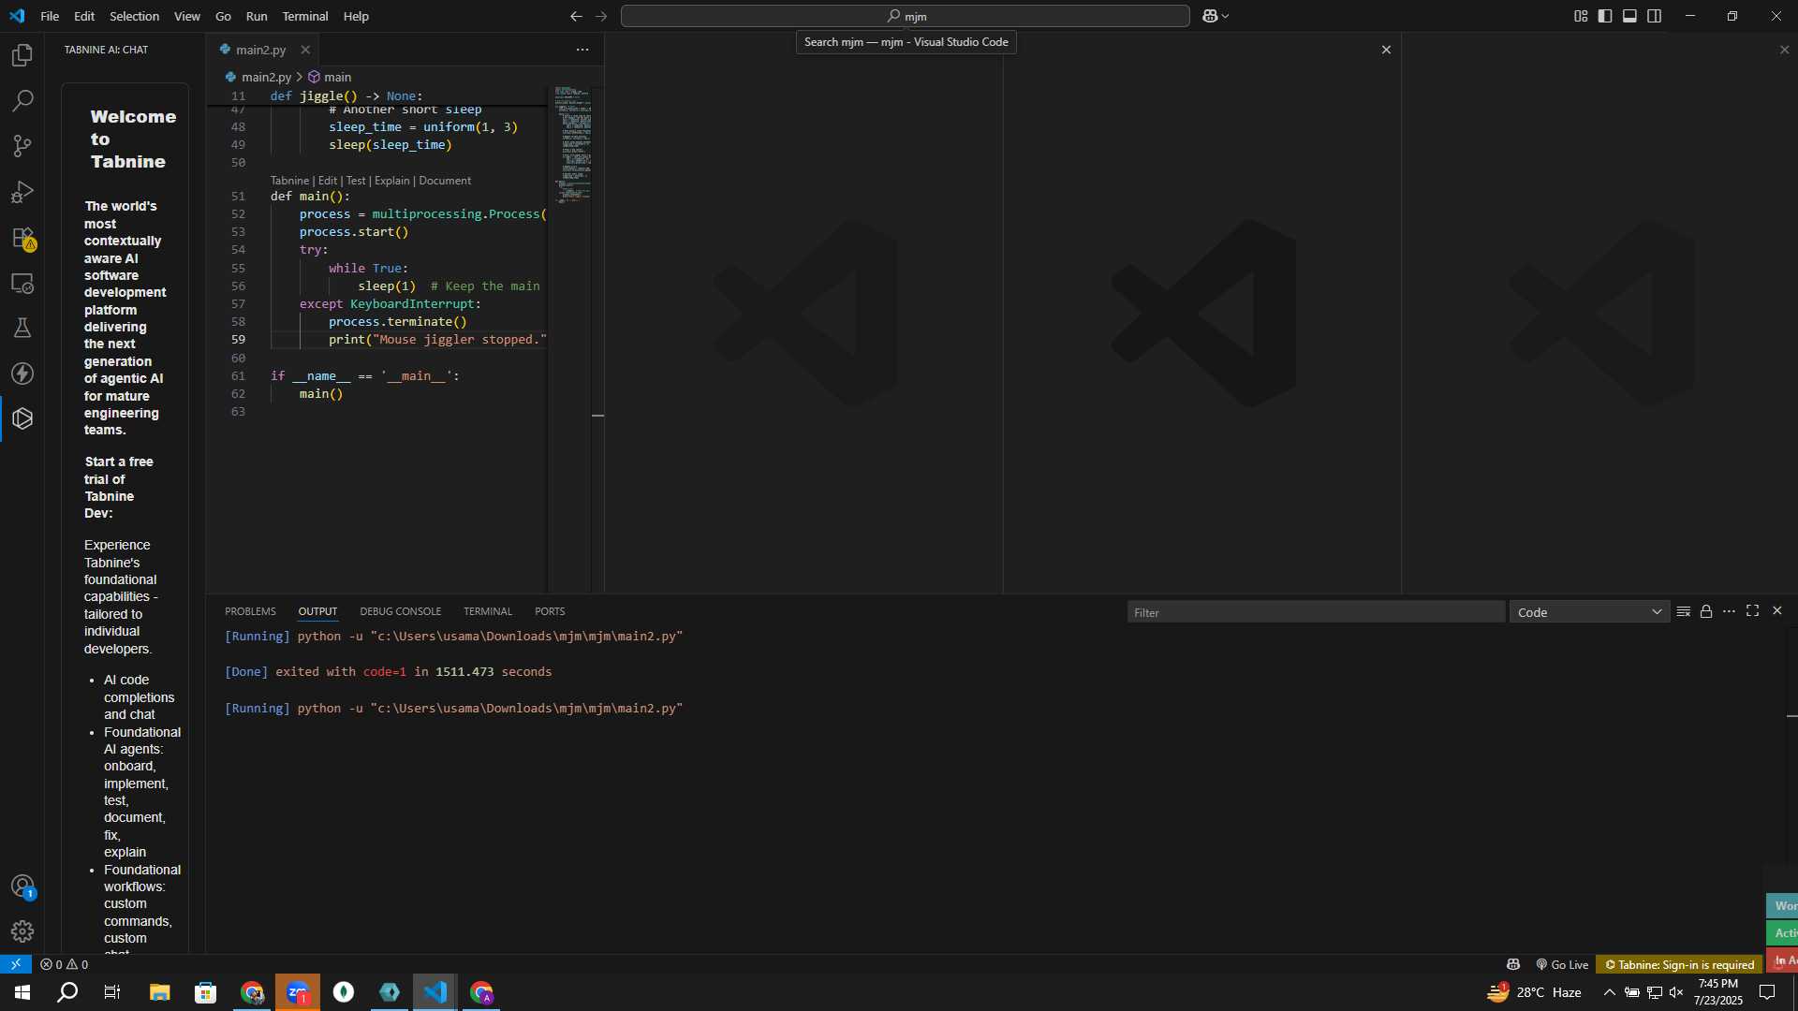Image resolution: width=1798 pixels, height=1011 pixels.
Task: Open the Accounts menu in activity bar
Action: pos(22,886)
